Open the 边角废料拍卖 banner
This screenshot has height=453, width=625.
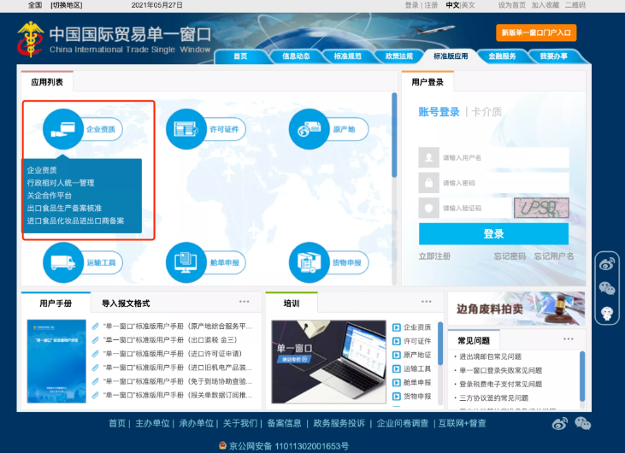[x=516, y=309]
